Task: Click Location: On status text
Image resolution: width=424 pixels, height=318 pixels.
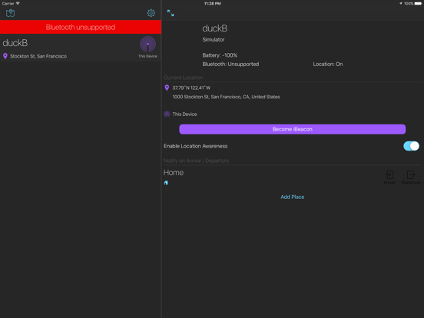Action: [x=328, y=64]
